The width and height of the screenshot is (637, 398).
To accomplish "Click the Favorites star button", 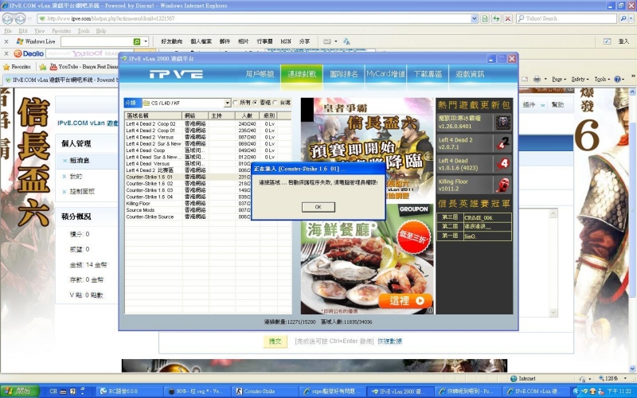I will (17, 67).
